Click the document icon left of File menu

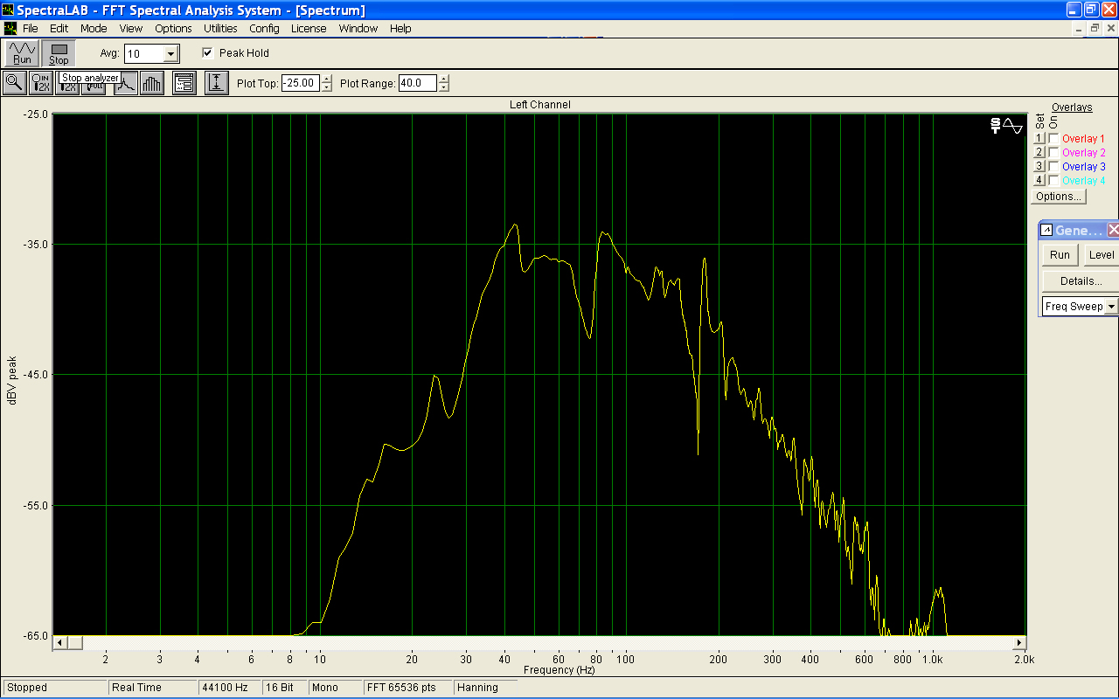coord(10,28)
